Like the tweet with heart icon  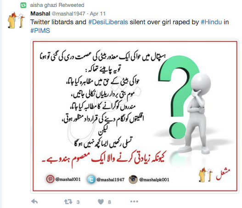tap(101, 202)
